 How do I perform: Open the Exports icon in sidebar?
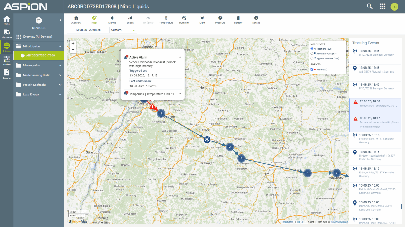point(7,74)
